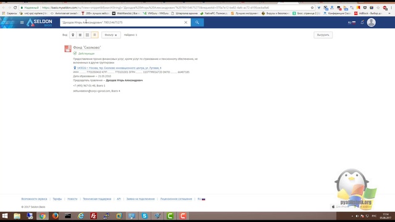Click the browser address bar URL

click(156, 7)
